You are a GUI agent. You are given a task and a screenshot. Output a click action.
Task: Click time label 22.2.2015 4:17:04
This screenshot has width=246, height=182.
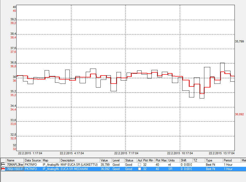72,153
